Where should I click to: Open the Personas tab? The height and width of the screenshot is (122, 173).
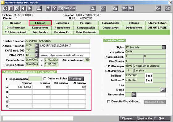coord(86,23)
